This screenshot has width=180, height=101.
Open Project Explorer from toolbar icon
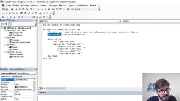[x=53, y=9]
